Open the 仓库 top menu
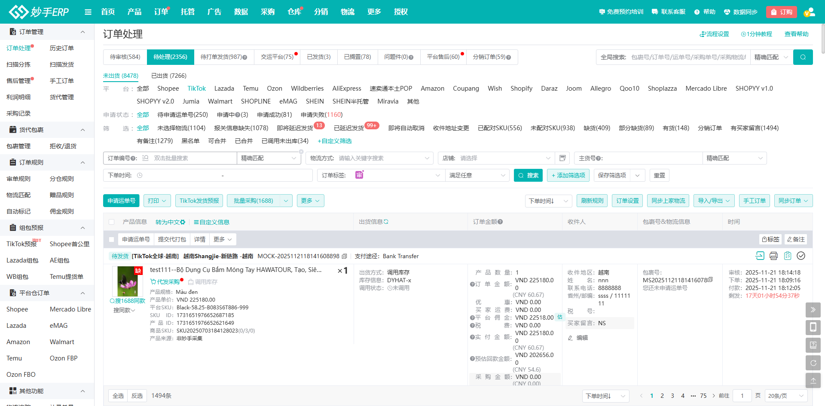825x406 pixels. coord(294,12)
